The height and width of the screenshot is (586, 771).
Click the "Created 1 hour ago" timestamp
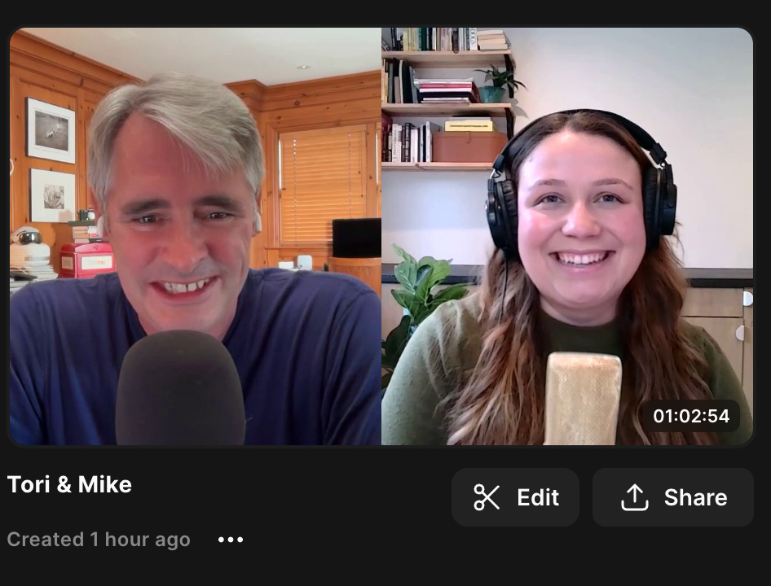99,540
